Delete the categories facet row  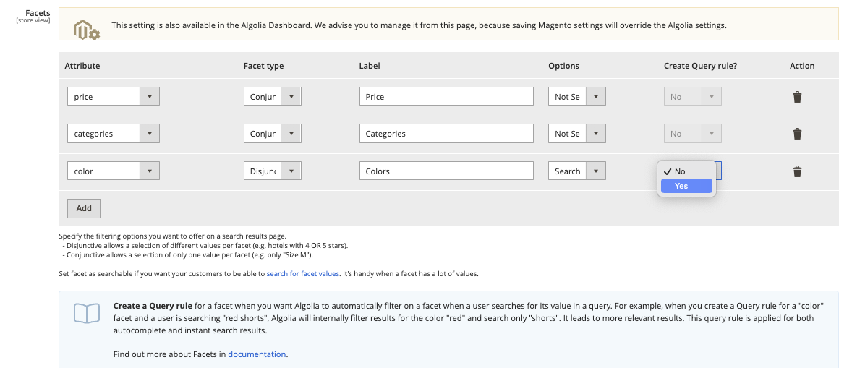(x=797, y=134)
